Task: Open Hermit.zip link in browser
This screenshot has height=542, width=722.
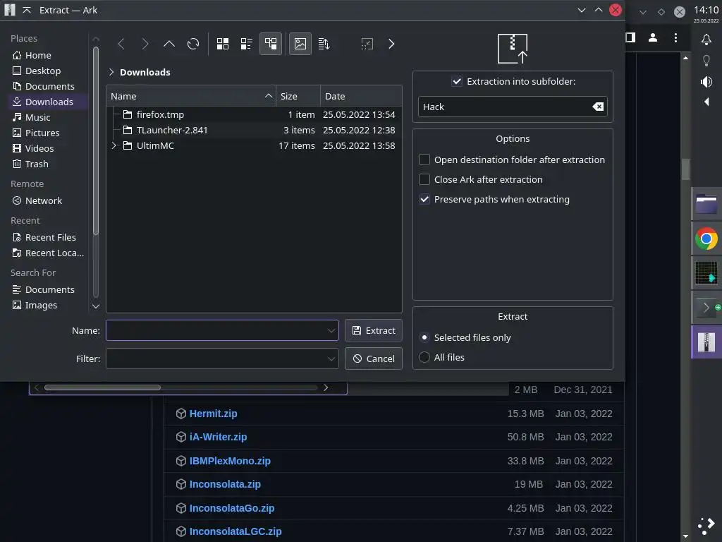Action: click(x=213, y=414)
